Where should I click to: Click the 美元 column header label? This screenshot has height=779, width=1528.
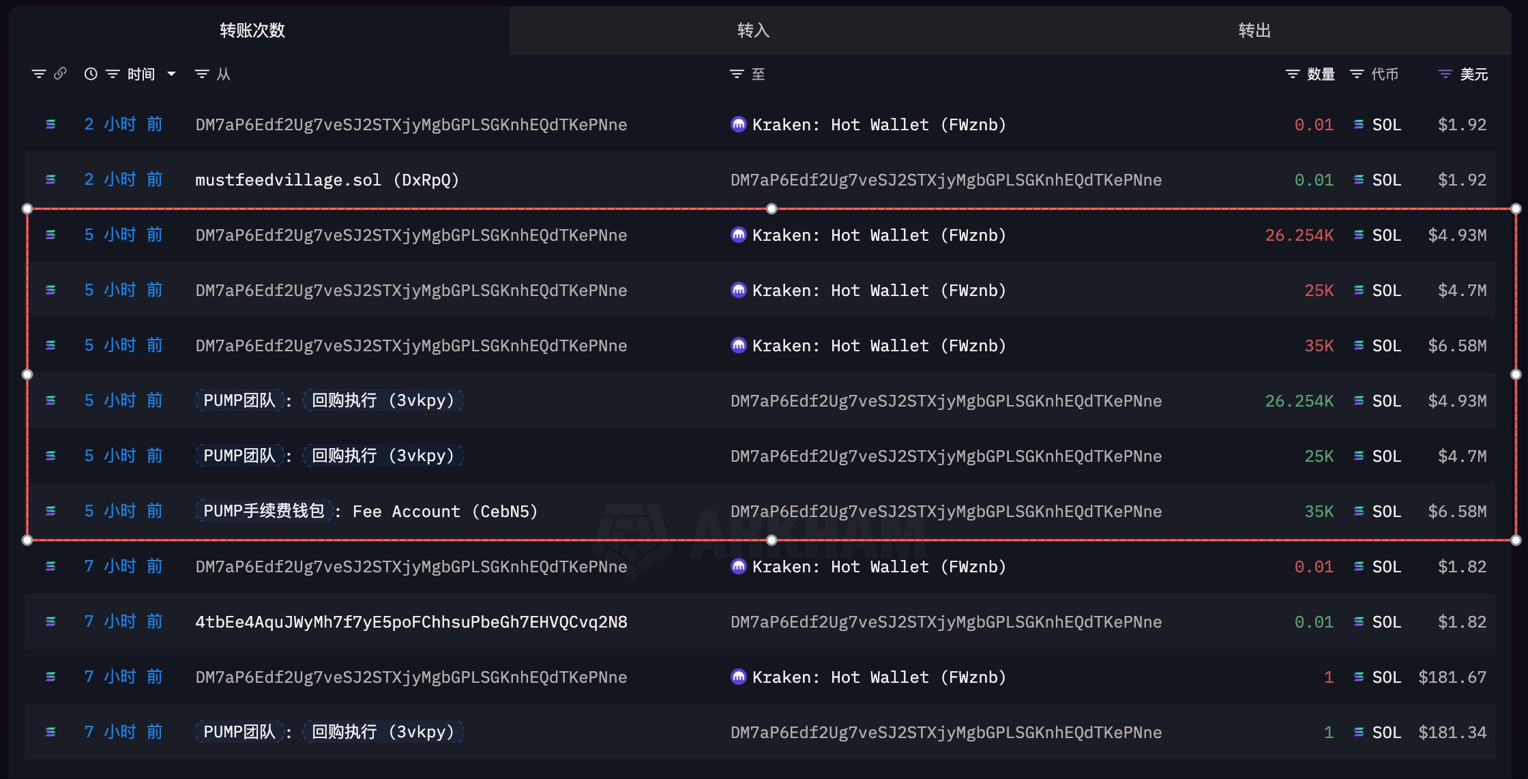[1474, 74]
